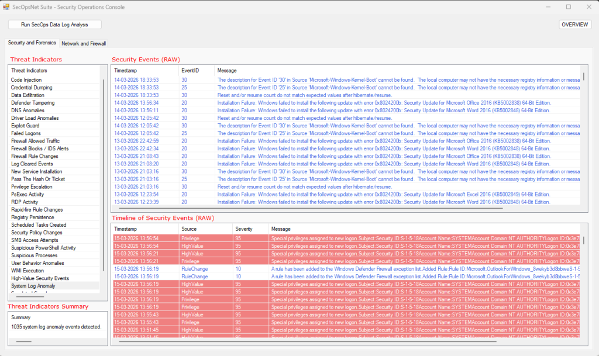This screenshot has height=356, width=599.
Task: Sort Security Events by Timestamp column header
Action: click(x=125, y=70)
